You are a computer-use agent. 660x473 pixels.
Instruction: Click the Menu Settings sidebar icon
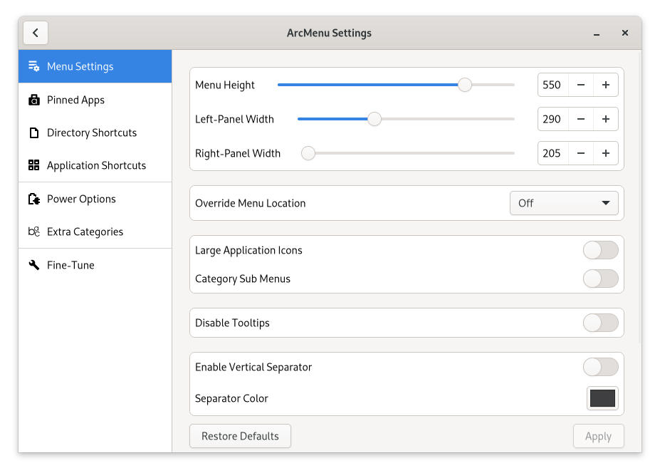[33, 66]
